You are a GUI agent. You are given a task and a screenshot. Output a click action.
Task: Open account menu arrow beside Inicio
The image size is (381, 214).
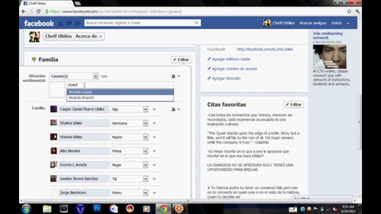point(348,23)
